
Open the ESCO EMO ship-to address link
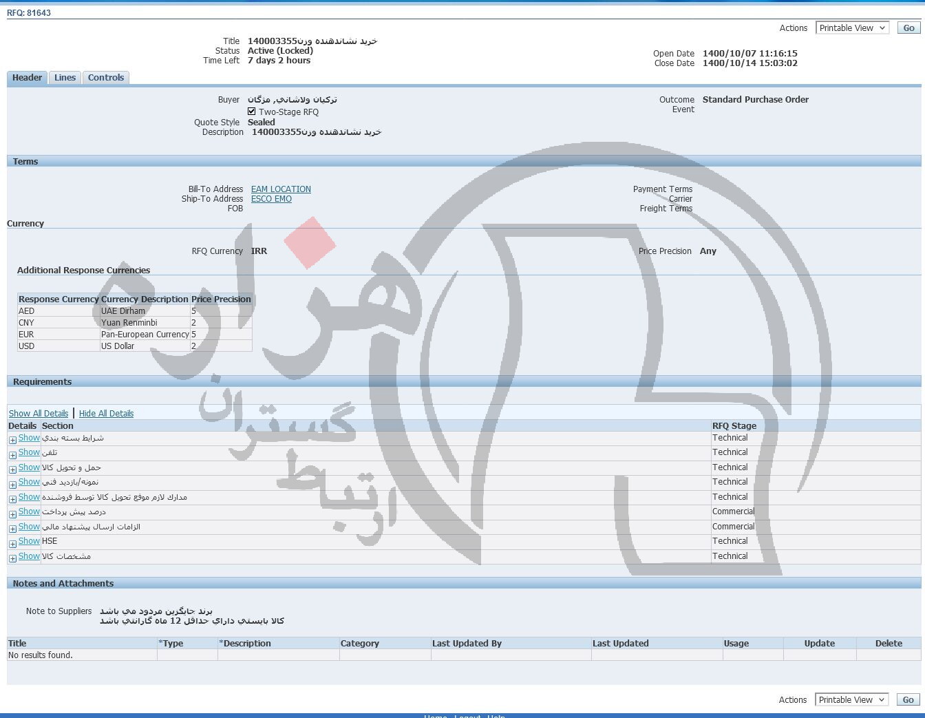tap(271, 199)
